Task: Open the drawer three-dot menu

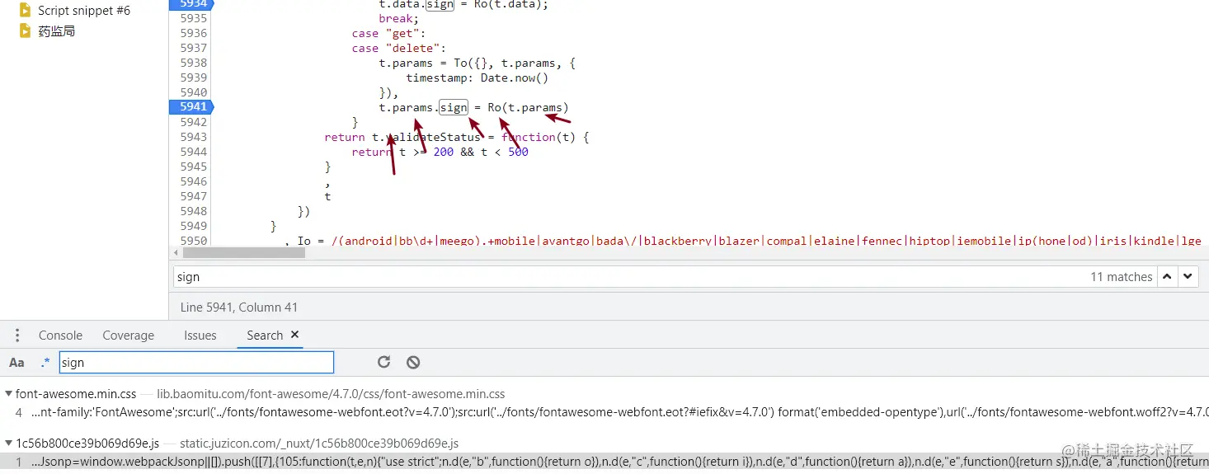Action: click(x=17, y=336)
